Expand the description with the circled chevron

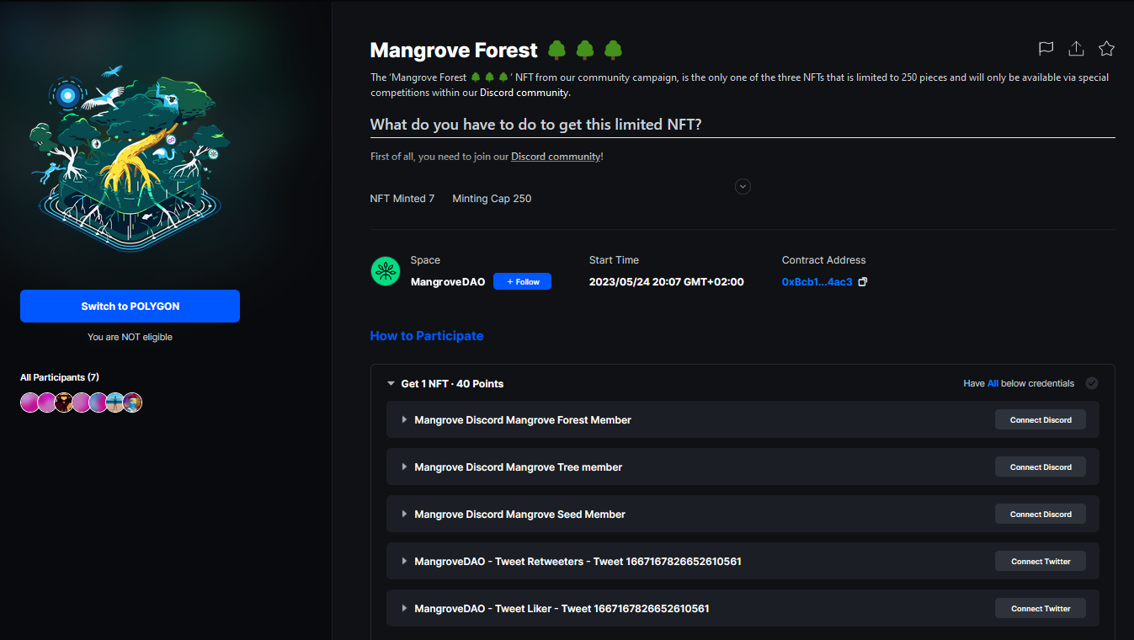[743, 186]
